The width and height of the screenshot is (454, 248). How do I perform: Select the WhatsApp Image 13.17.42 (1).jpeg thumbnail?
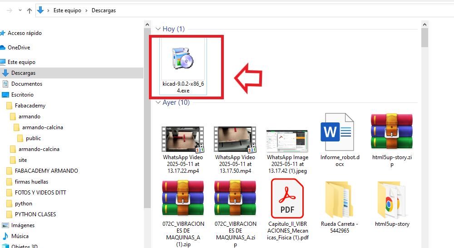pyautogui.click(x=287, y=141)
